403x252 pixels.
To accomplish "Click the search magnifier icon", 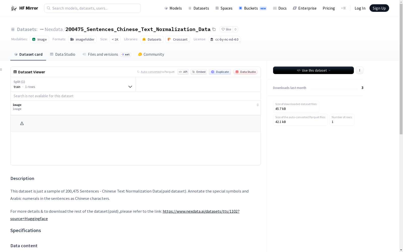I will coord(49,8).
